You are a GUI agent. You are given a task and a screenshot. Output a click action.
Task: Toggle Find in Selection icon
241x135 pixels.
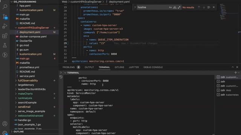pyautogui.click(x=209, y=7)
